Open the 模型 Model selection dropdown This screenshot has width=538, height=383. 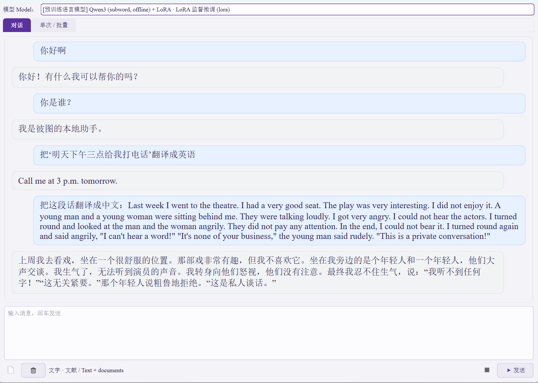[x=287, y=9]
